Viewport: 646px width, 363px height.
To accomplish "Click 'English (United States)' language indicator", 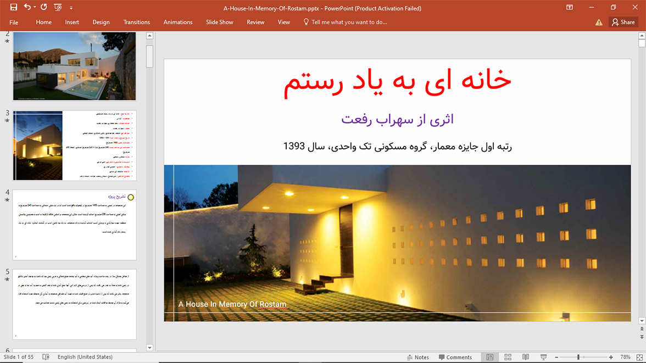I will [x=85, y=357].
